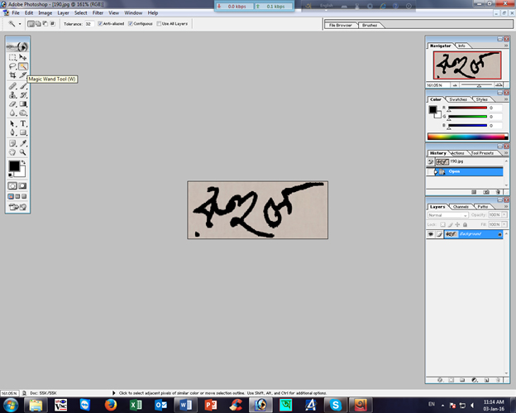Reset to default foreground/background colors

click(11, 175)
